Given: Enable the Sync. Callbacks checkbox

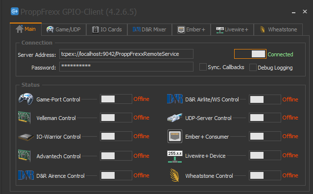Looking at the screenshot, I should coord(203,67).
